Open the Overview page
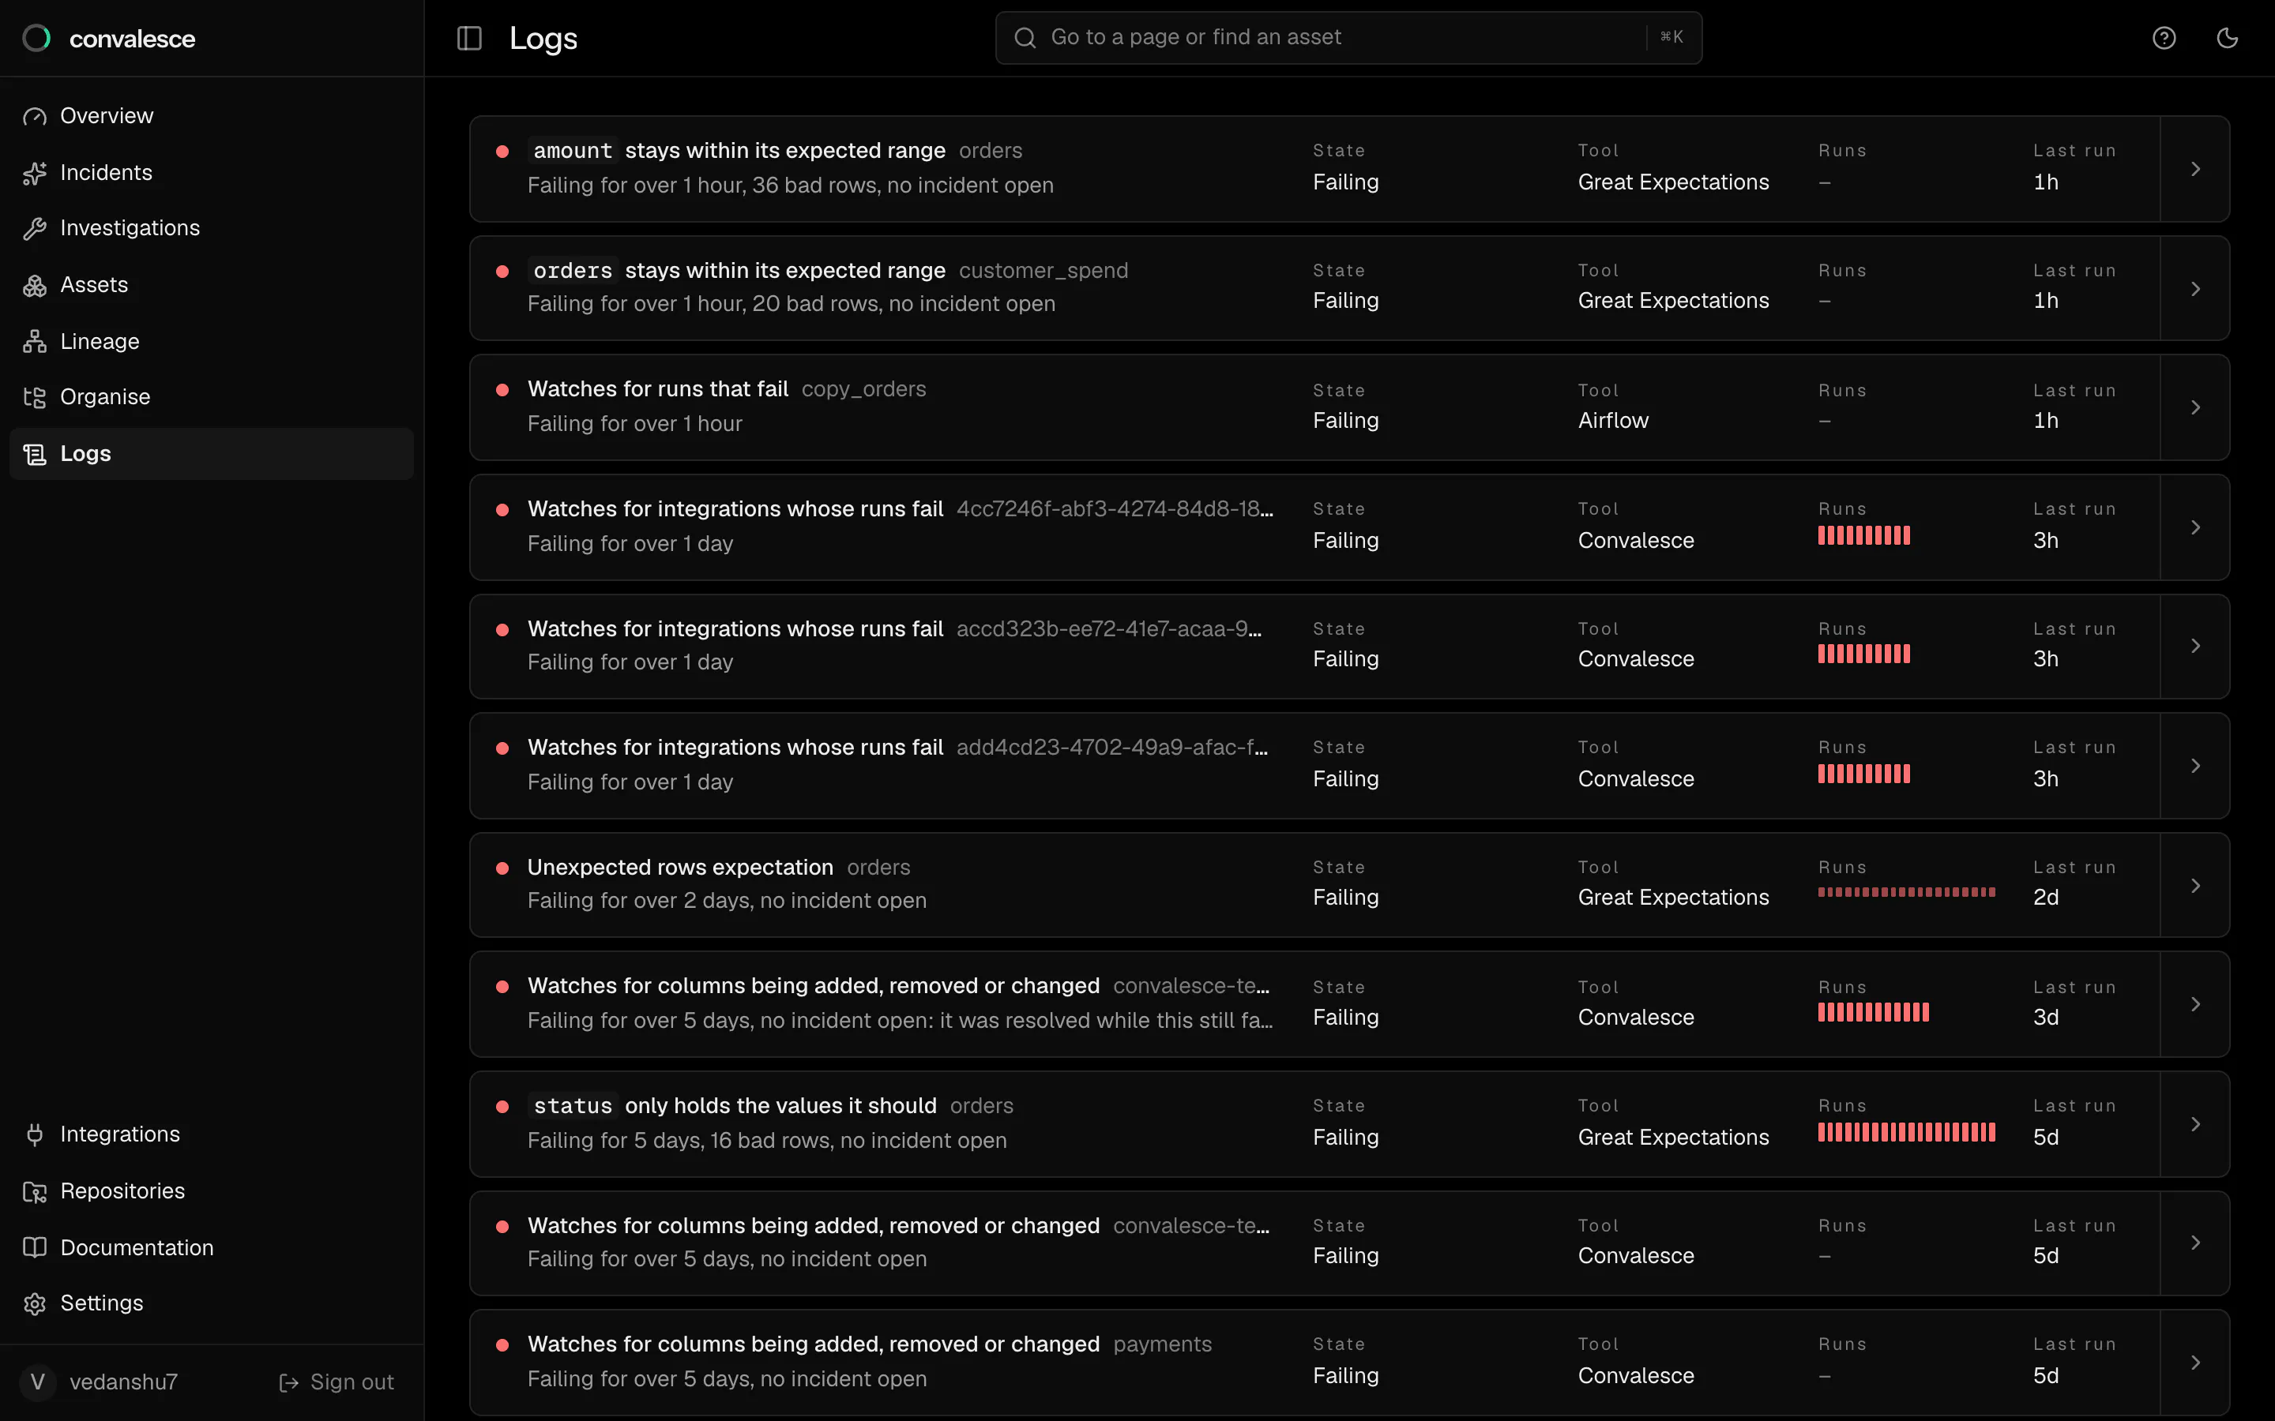This screenshot has width=2275, height=1421. coord(212,117)
